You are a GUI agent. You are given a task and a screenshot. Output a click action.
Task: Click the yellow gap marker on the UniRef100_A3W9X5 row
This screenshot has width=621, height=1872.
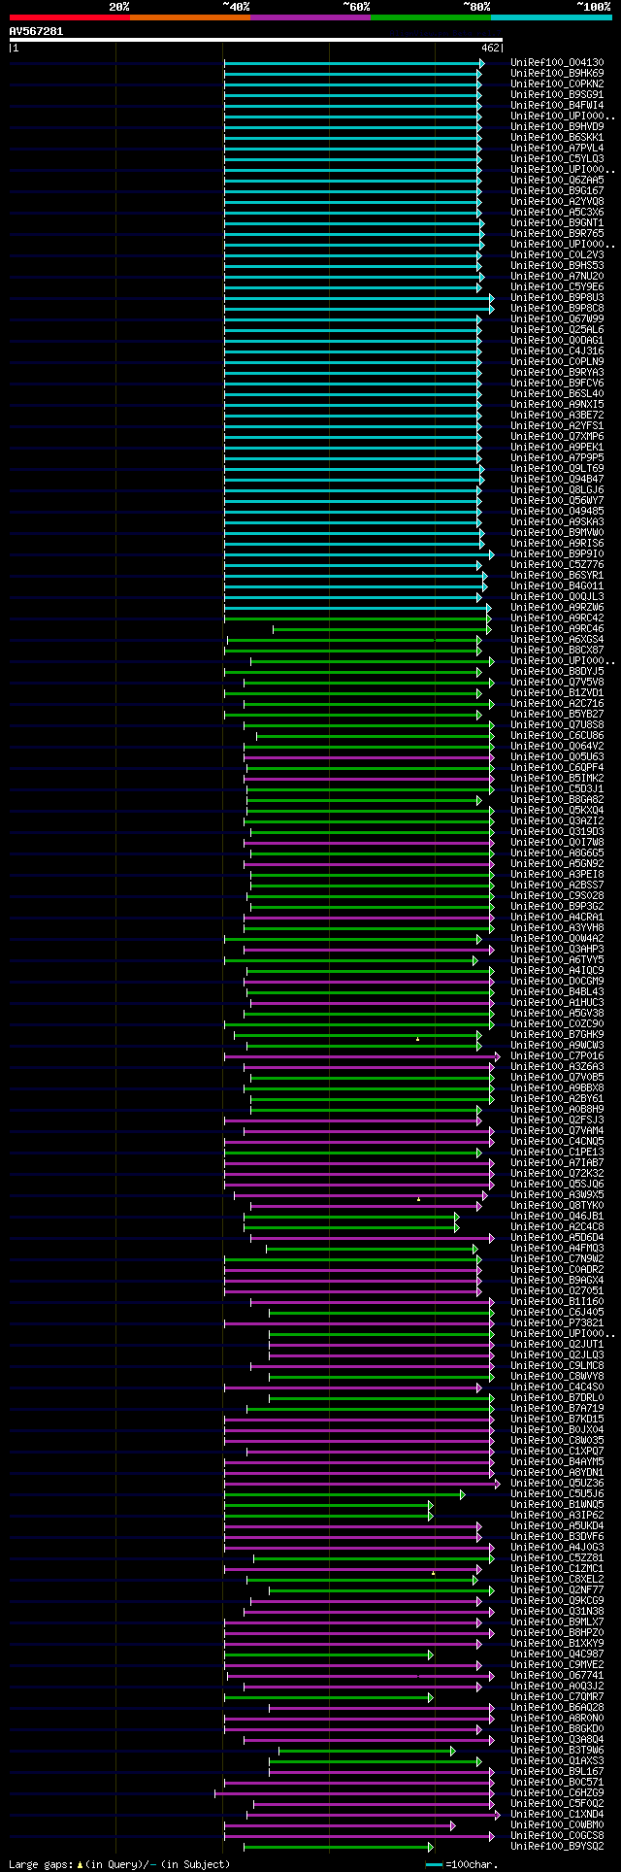418,1199
